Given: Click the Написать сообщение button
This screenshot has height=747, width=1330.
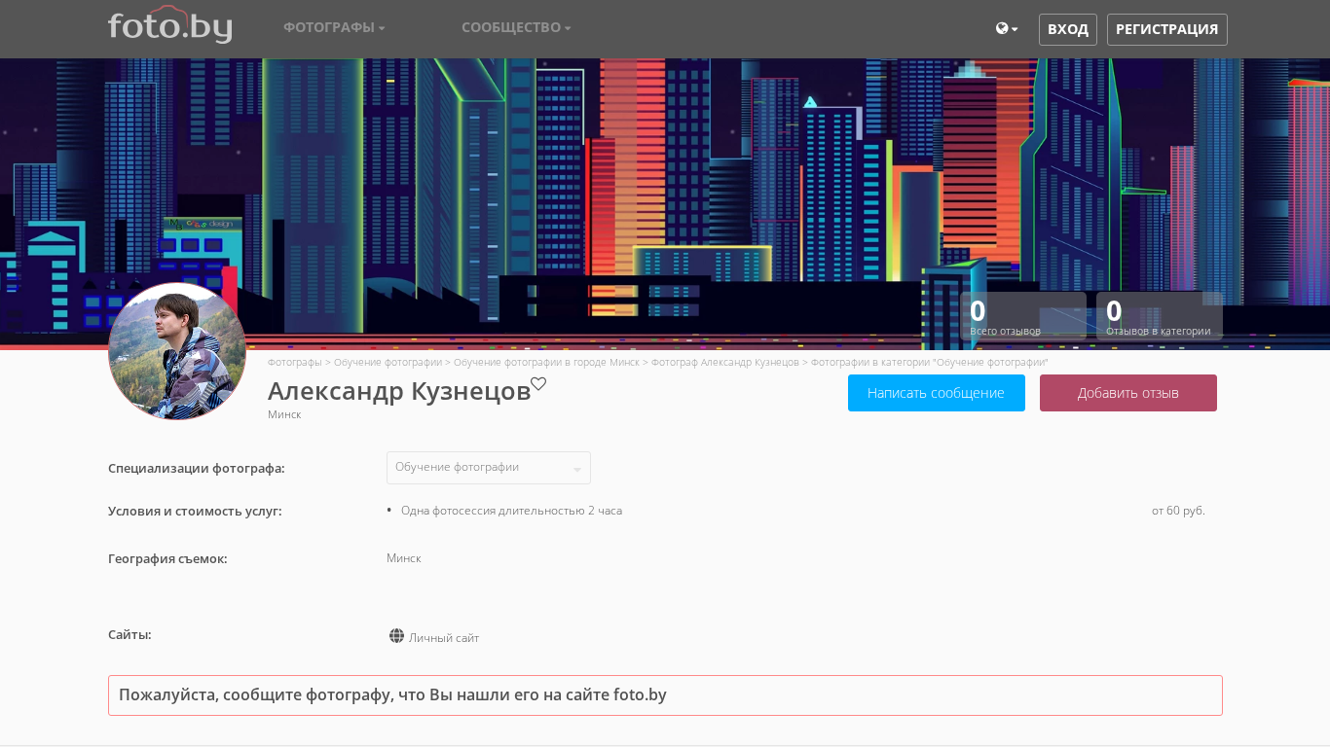Looking at the screenshot, I should pos(936,393).
